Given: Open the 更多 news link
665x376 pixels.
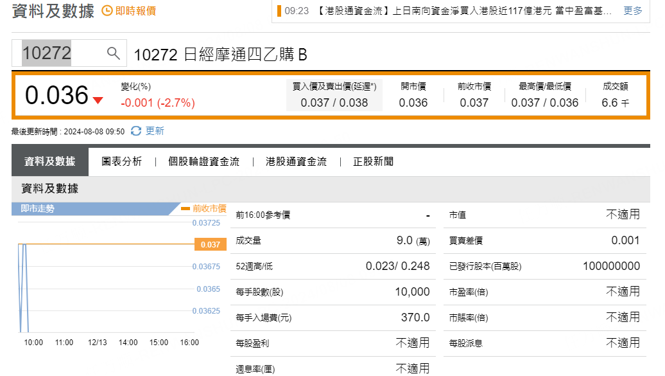Looking at the screenshot, I should 633,11.
